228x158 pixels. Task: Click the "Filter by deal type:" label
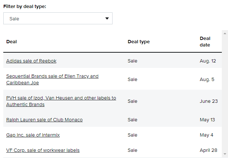(x=25, y=7)
